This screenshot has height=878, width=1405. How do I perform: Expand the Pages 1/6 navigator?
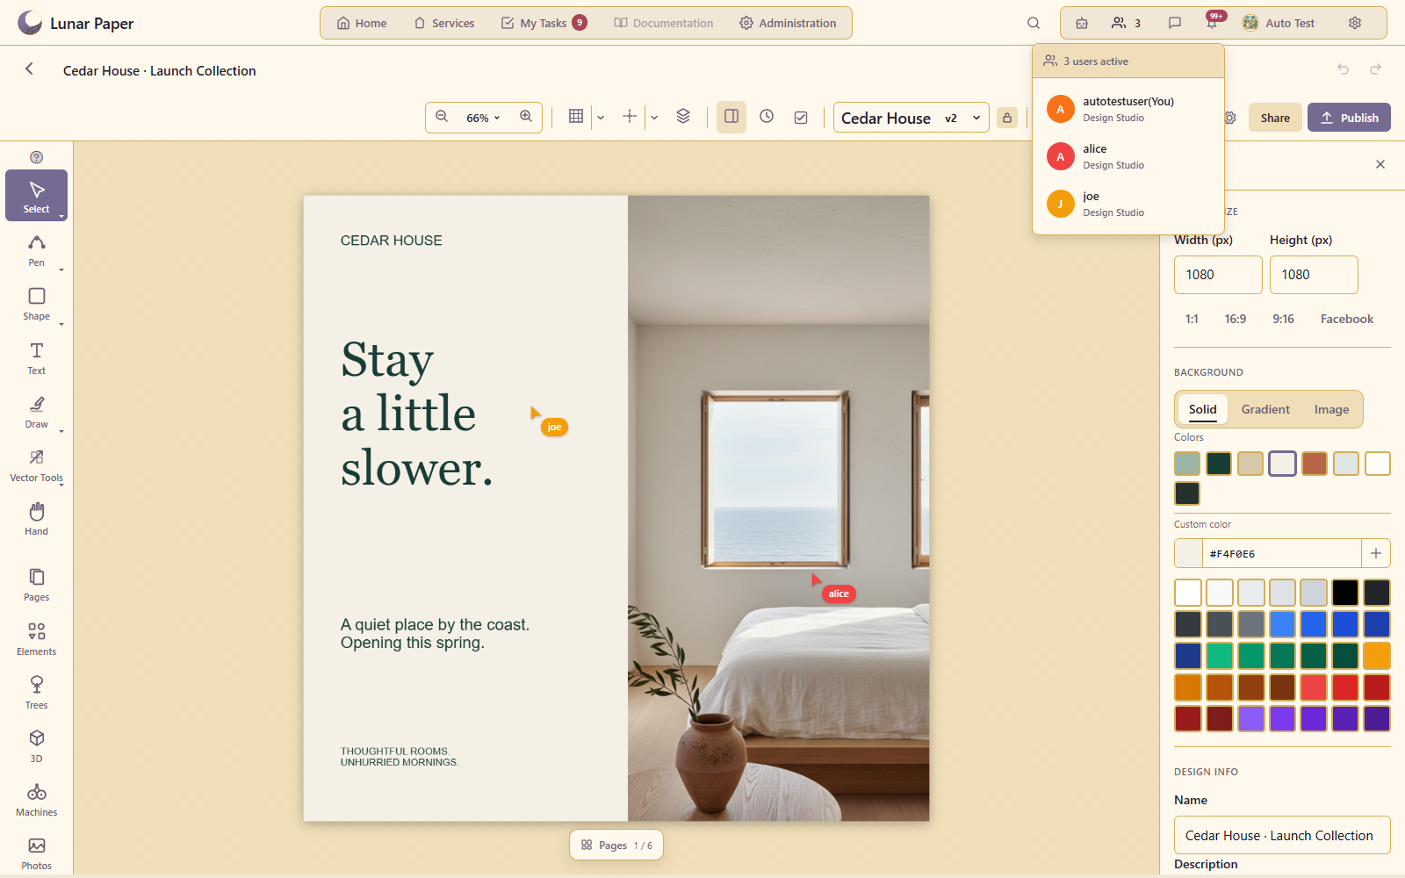pos(616,845)
